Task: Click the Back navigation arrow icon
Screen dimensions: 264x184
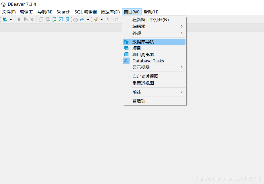Action: click(x=109, y=19)
